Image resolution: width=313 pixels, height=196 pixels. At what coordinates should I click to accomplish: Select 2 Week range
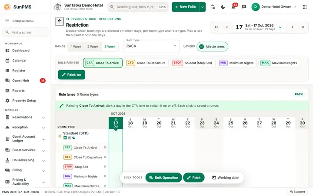[93, 47]
